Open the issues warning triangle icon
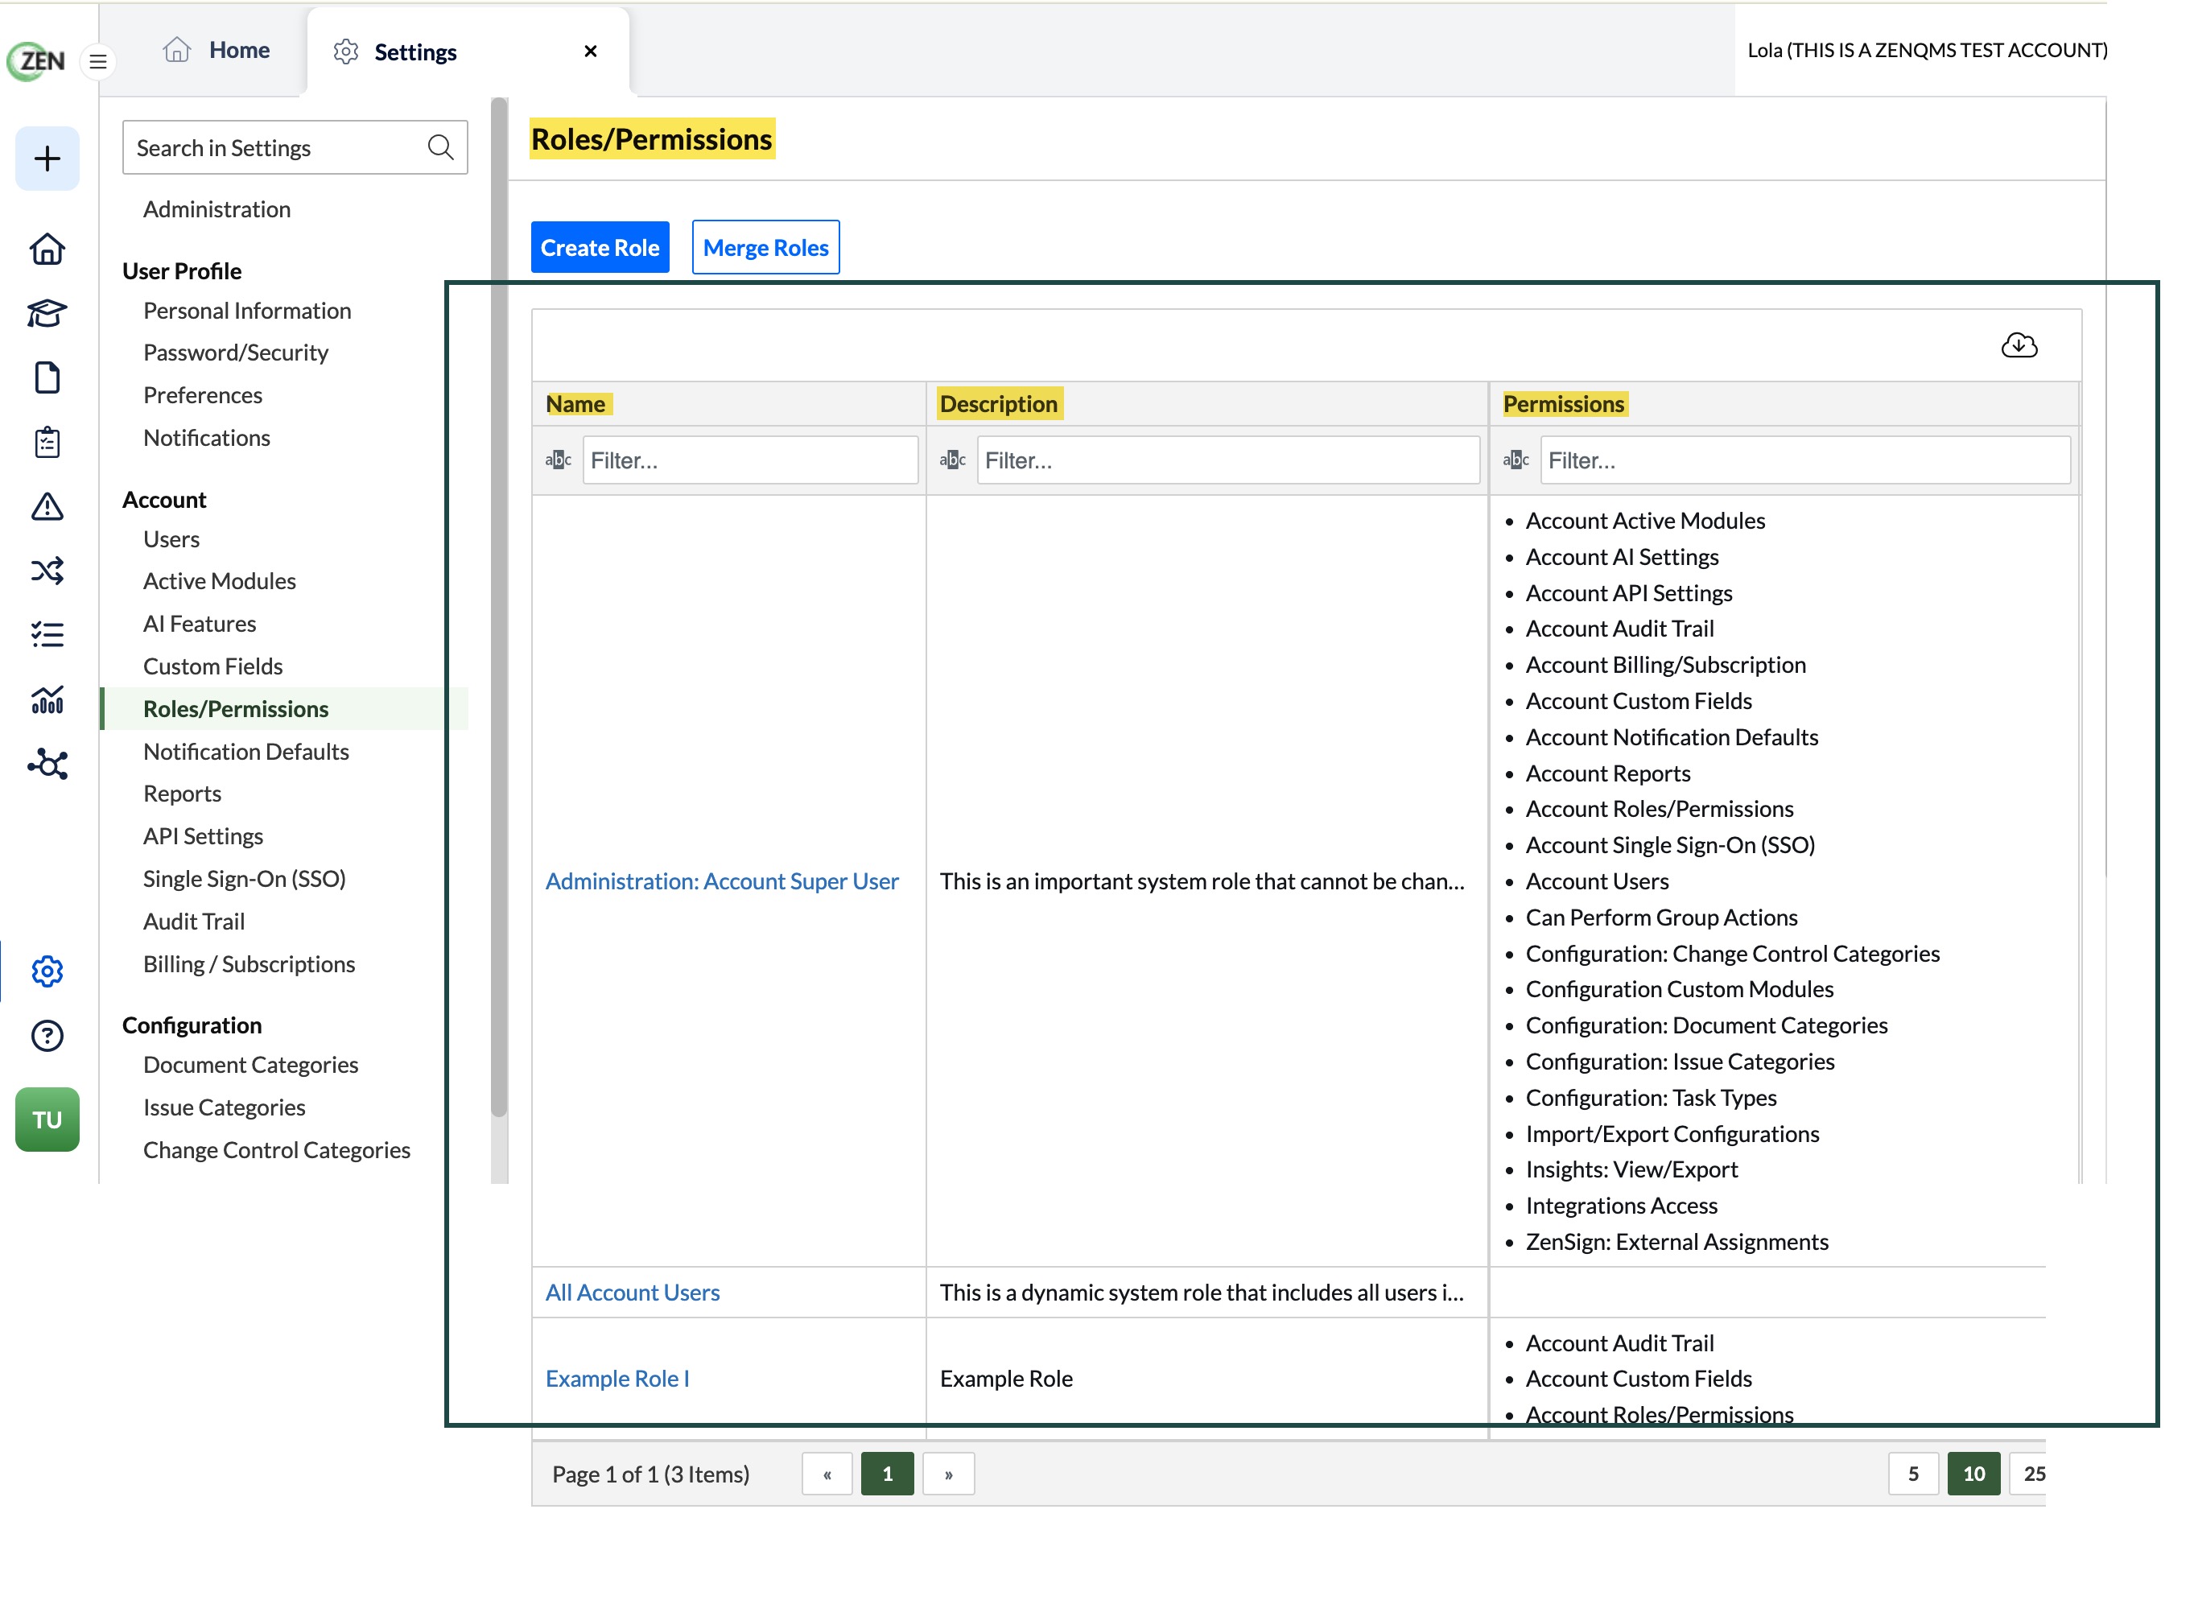Viewport: 2194px width, 1600px height. pos(47,506)
